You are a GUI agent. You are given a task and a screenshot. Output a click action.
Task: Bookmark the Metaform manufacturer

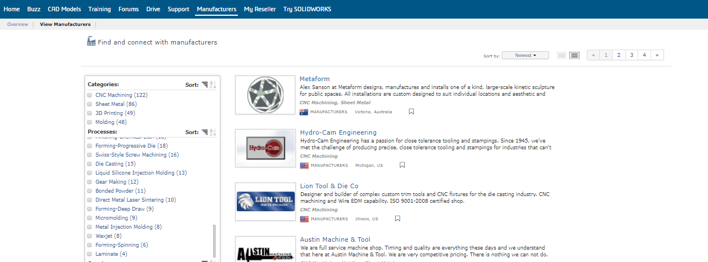click(x=411, y=112)
